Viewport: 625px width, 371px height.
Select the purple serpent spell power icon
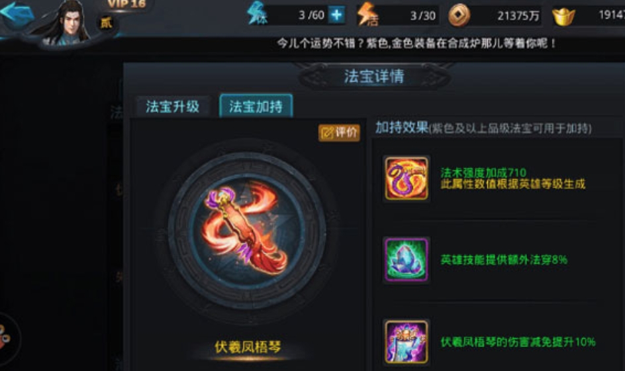pyautogui.click(x=407, y=178)
